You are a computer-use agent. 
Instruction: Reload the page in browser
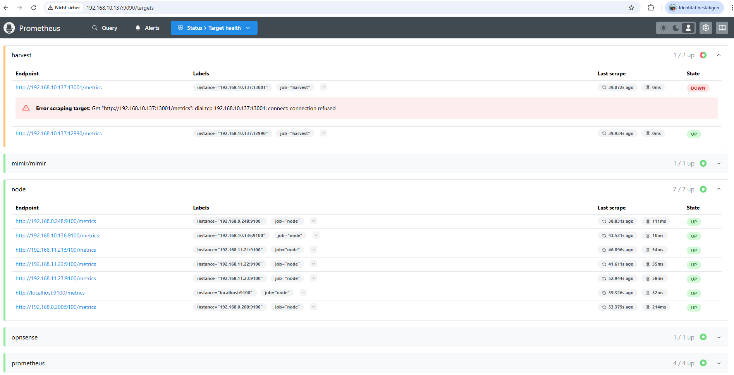pyautogui.click(x=34, y=8)
